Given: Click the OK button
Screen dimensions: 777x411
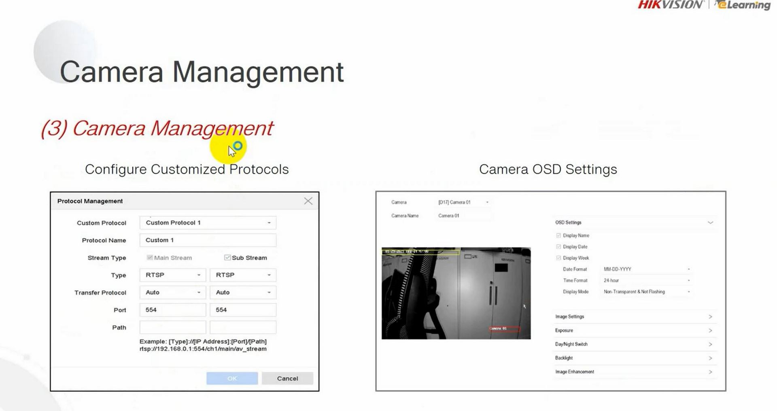Looking at the screenshot, I should pyautogui.click(x=231, y=378).
